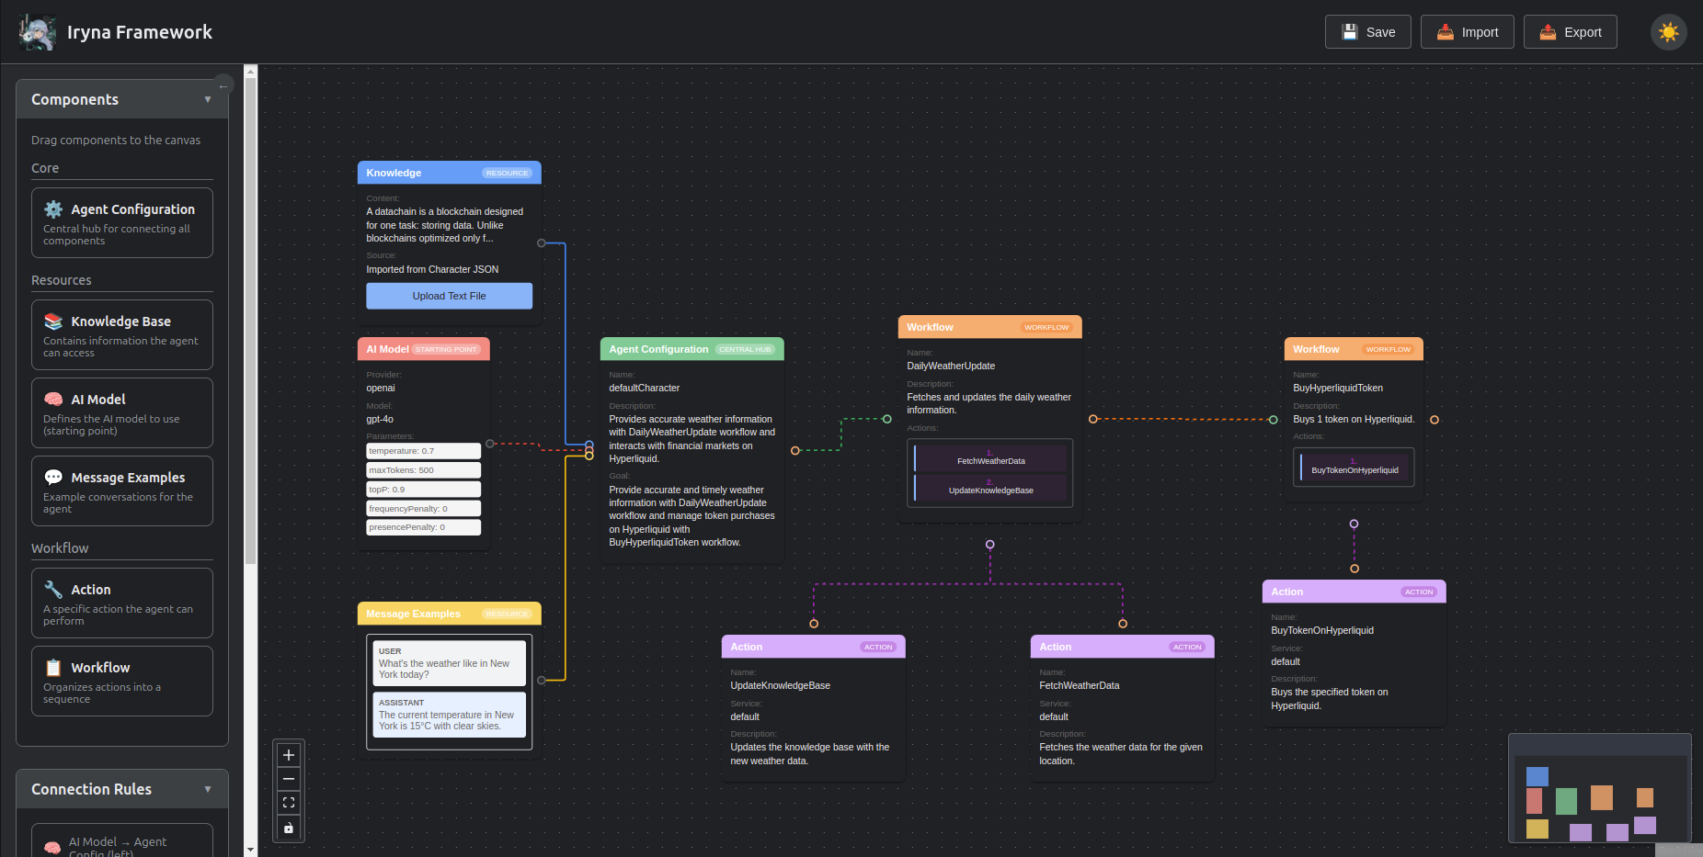The image size is (1703, 857).
Task: Select the USER message example
Action: click(449, 663)
